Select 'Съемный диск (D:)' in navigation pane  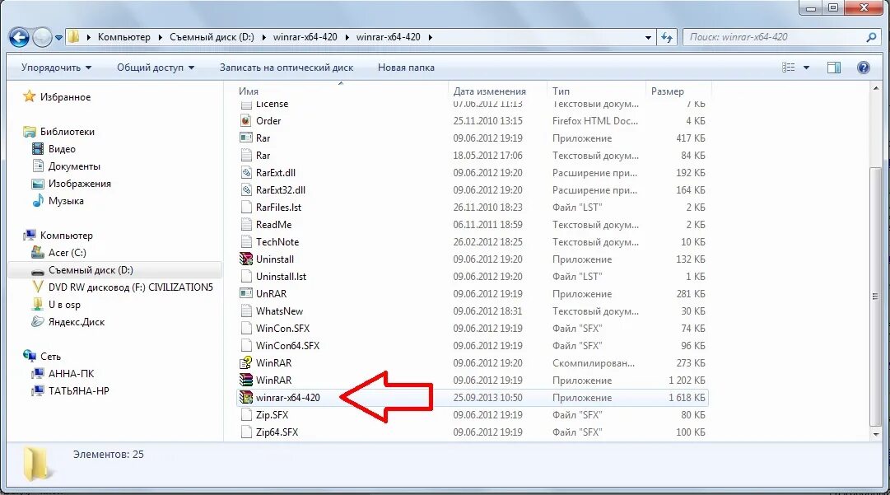pos(91,270)
